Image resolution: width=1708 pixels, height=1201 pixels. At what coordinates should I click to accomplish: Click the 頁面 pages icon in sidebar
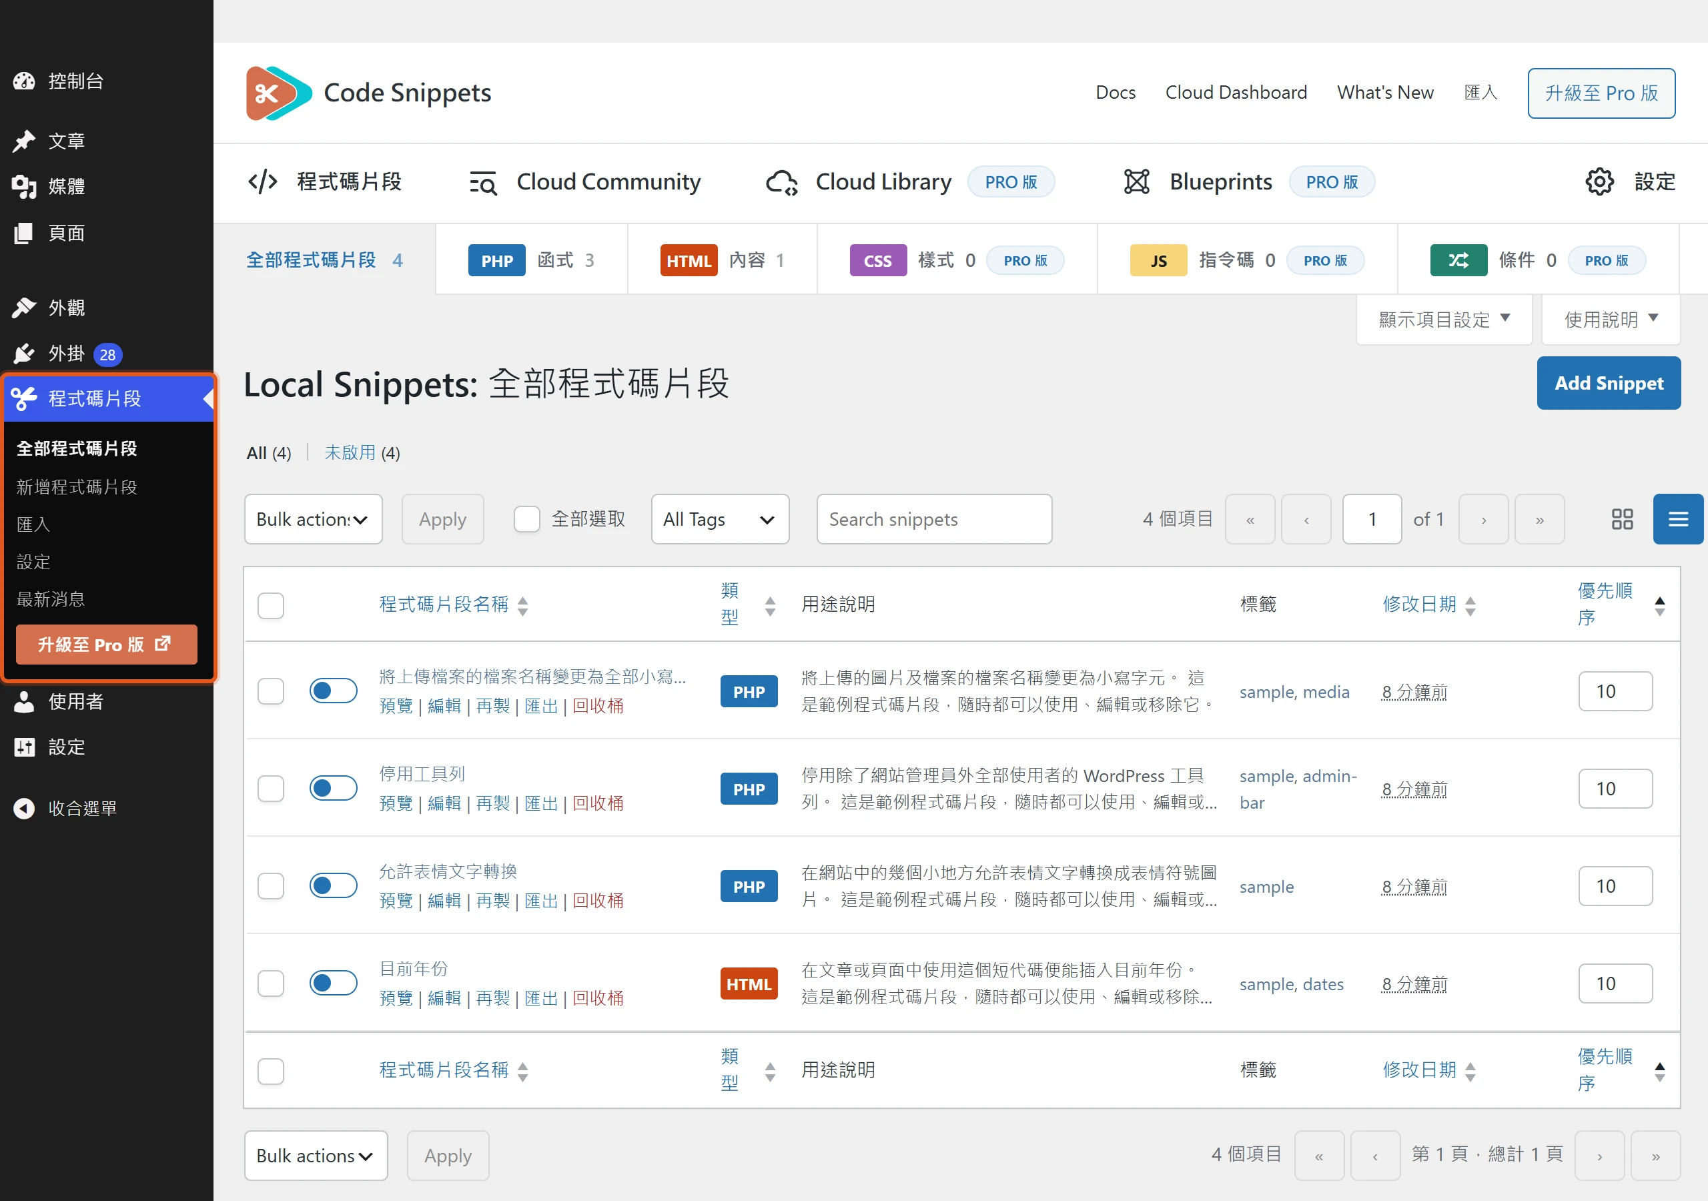24,233
